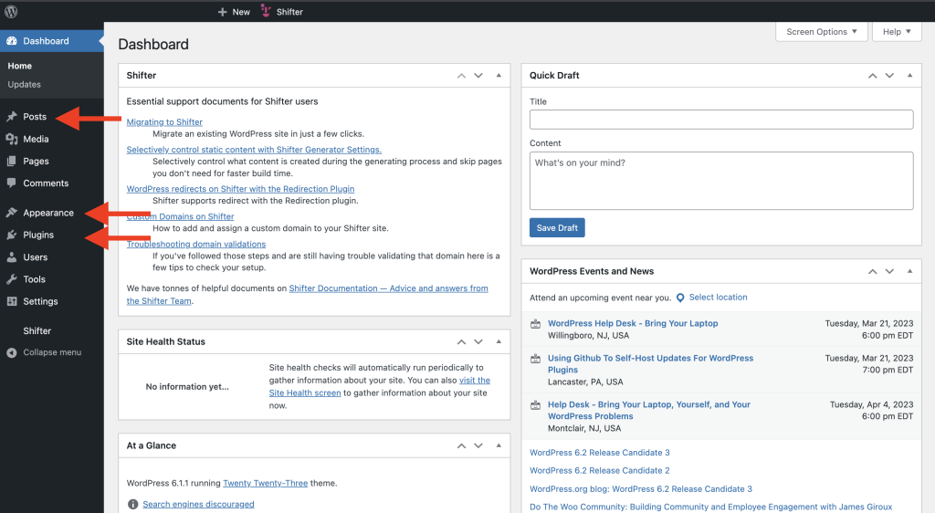Click event icon beside Help Desk Montclair event
Screen dimensions: 935x513
click(x=535, y=405)
